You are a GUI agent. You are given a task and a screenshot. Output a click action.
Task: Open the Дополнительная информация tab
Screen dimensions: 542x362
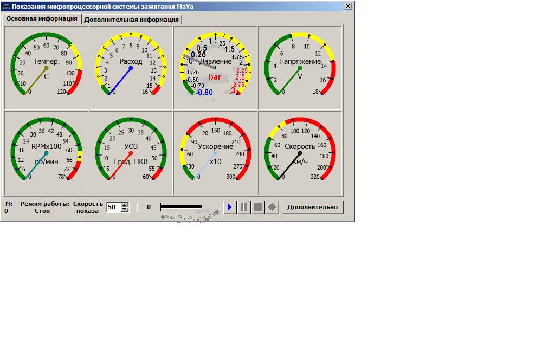coord(132,20)
